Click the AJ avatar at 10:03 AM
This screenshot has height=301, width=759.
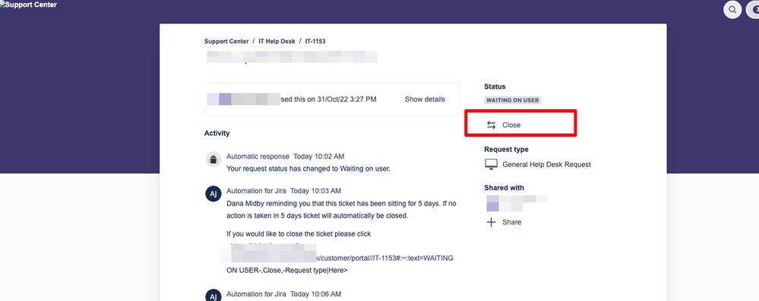tap(213, 194)
